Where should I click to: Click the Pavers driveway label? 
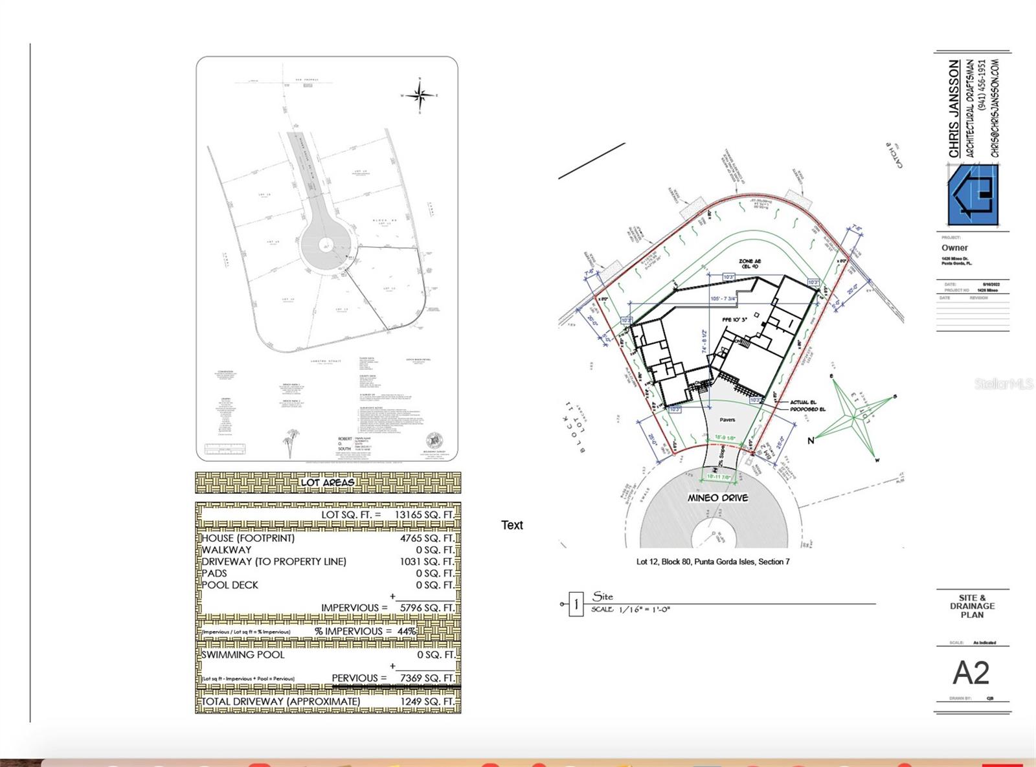pyautogui.click(x=727, y=420)
